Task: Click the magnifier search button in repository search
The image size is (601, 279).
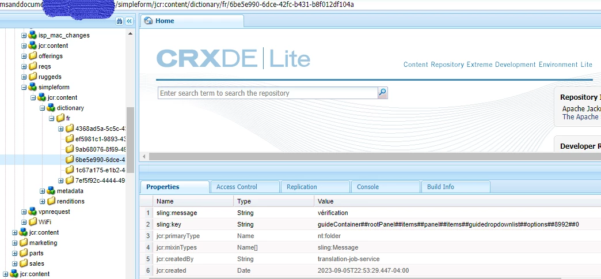Action: (382, 93)
